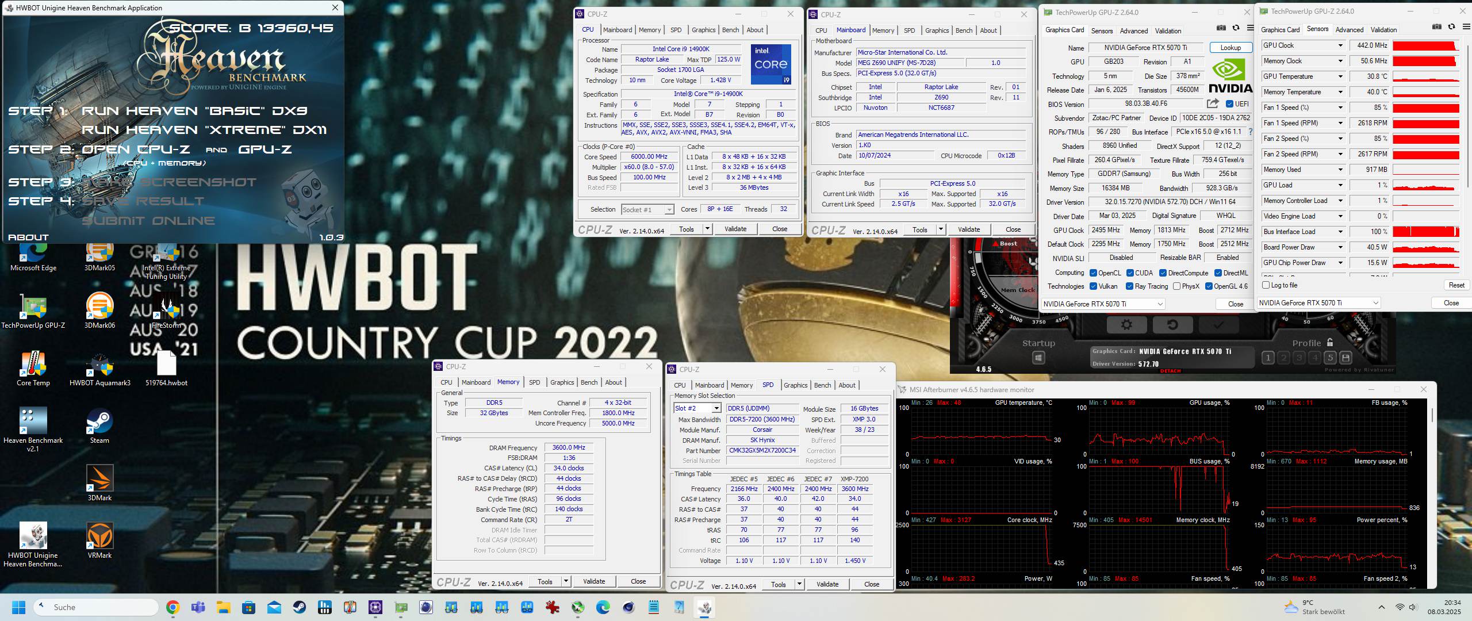Open GPU selector dropdown in GPU-Z Graphics Card window
1472x621 pixels.
pyautogui.click(x=1103, y=304)
